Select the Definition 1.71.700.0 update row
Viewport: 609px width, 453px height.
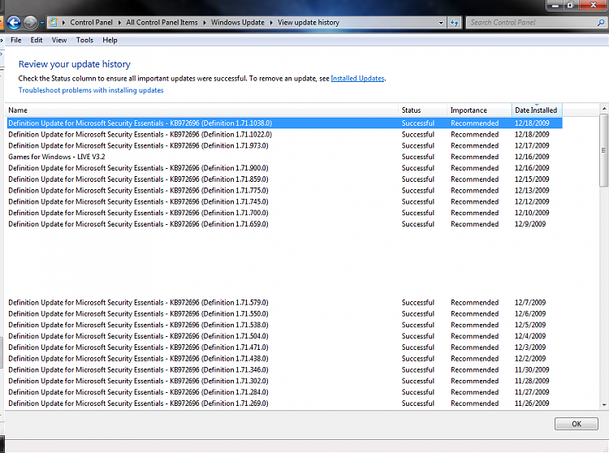point(285,214)
